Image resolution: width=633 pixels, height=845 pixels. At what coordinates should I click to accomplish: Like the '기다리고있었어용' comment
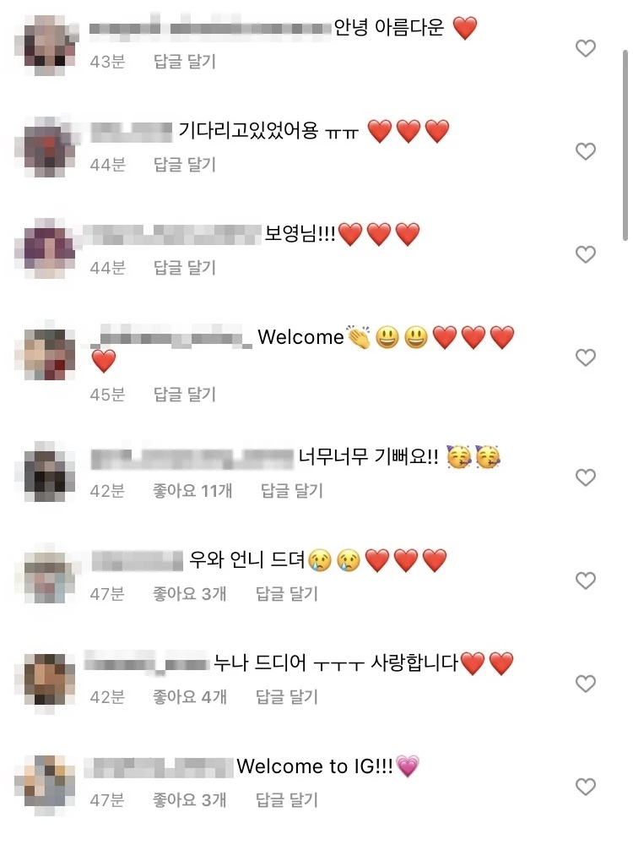click(x=586, y=151)
